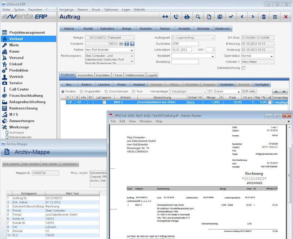Click the Kalkulation button
The width and height of the screenshot is (293, 239).
pyautogui.click(x=107, y=29)
